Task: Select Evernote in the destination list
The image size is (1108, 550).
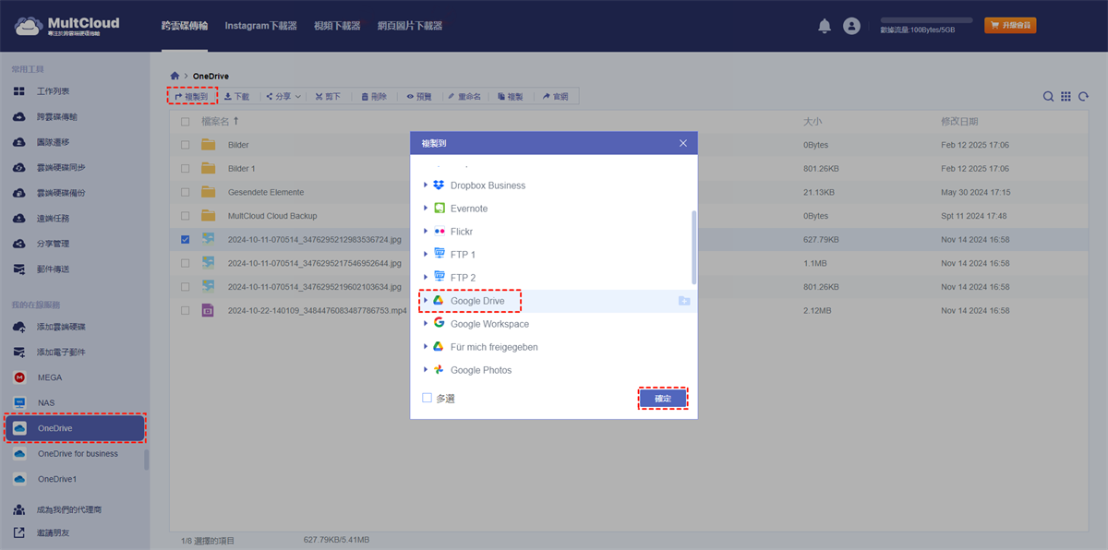Action: coord(469,209)
